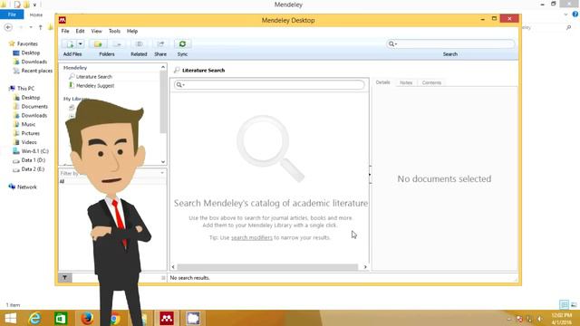
Task: Click the Windows Start button
Action: click(x=10, y=318)
